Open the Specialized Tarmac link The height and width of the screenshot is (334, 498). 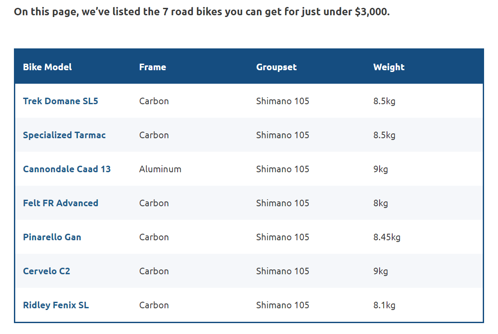tap(64, 135)
